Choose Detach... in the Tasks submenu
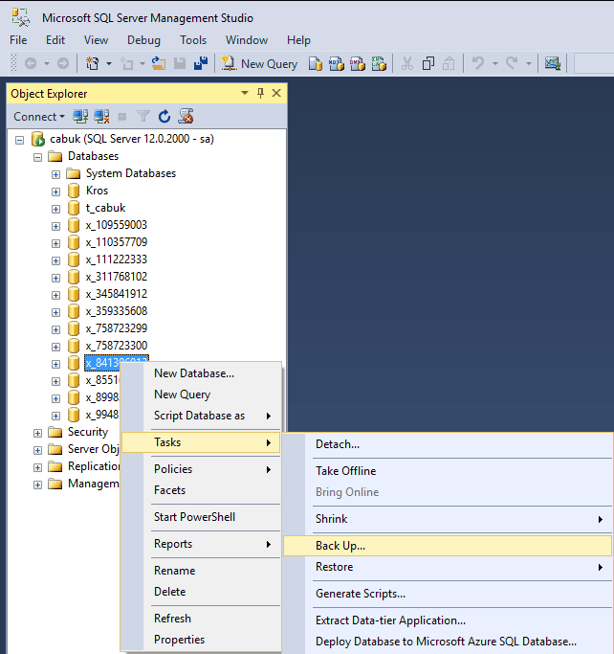The image size is (614, 654). point(338,444)
